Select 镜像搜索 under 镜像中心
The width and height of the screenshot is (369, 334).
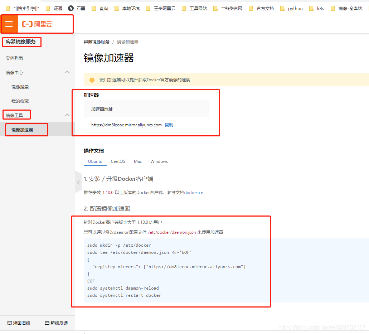[x=19, y=86]
